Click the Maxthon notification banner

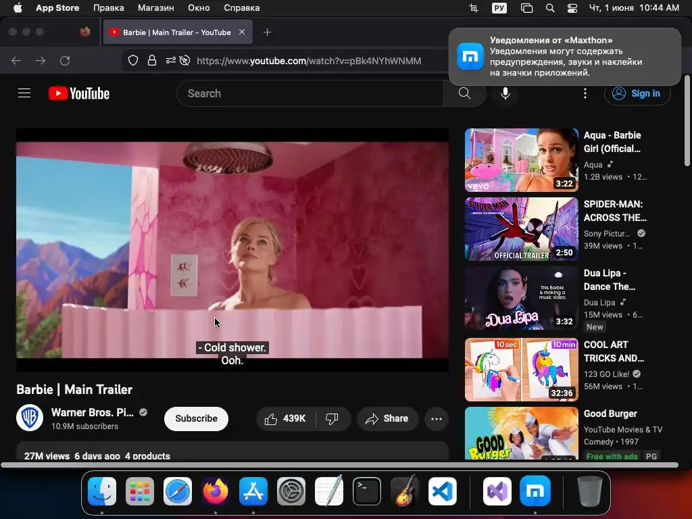564,57
